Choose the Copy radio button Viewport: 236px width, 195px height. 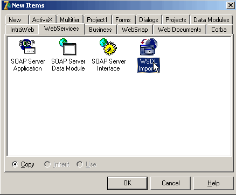pos(15,164)
